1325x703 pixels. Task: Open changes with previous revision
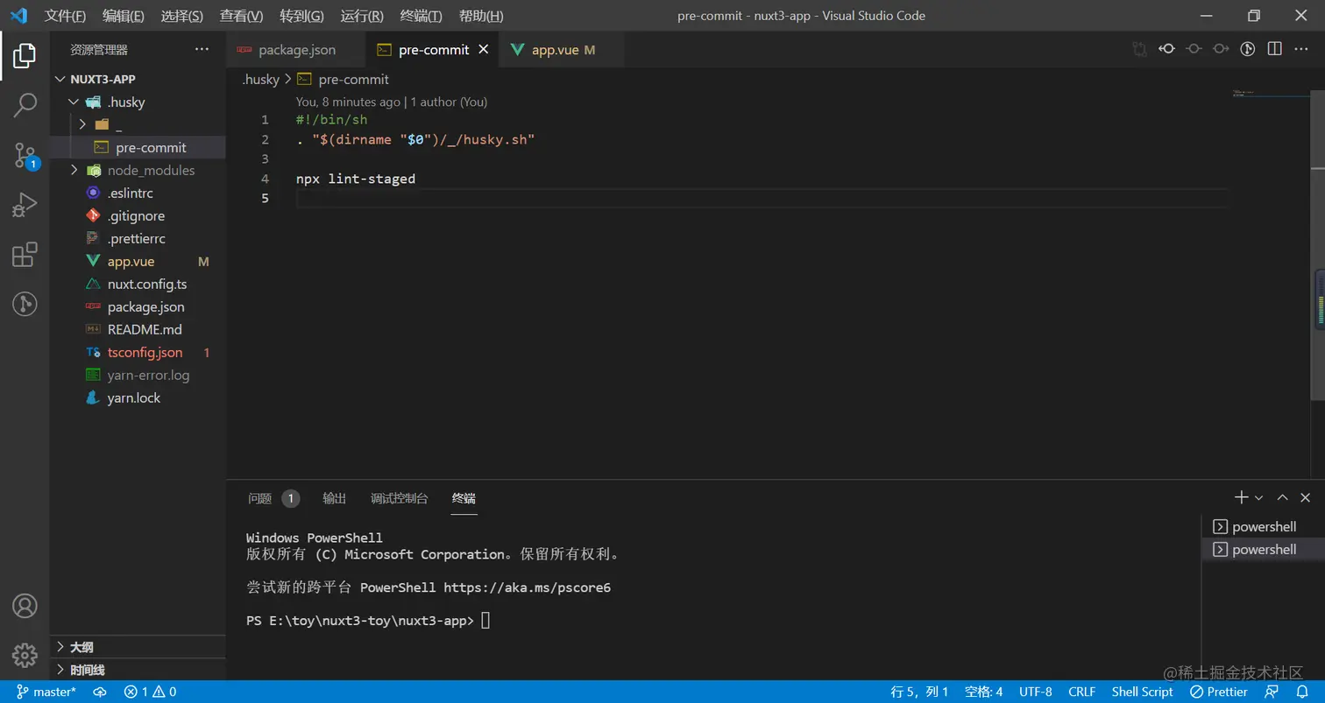(1166, 50)
